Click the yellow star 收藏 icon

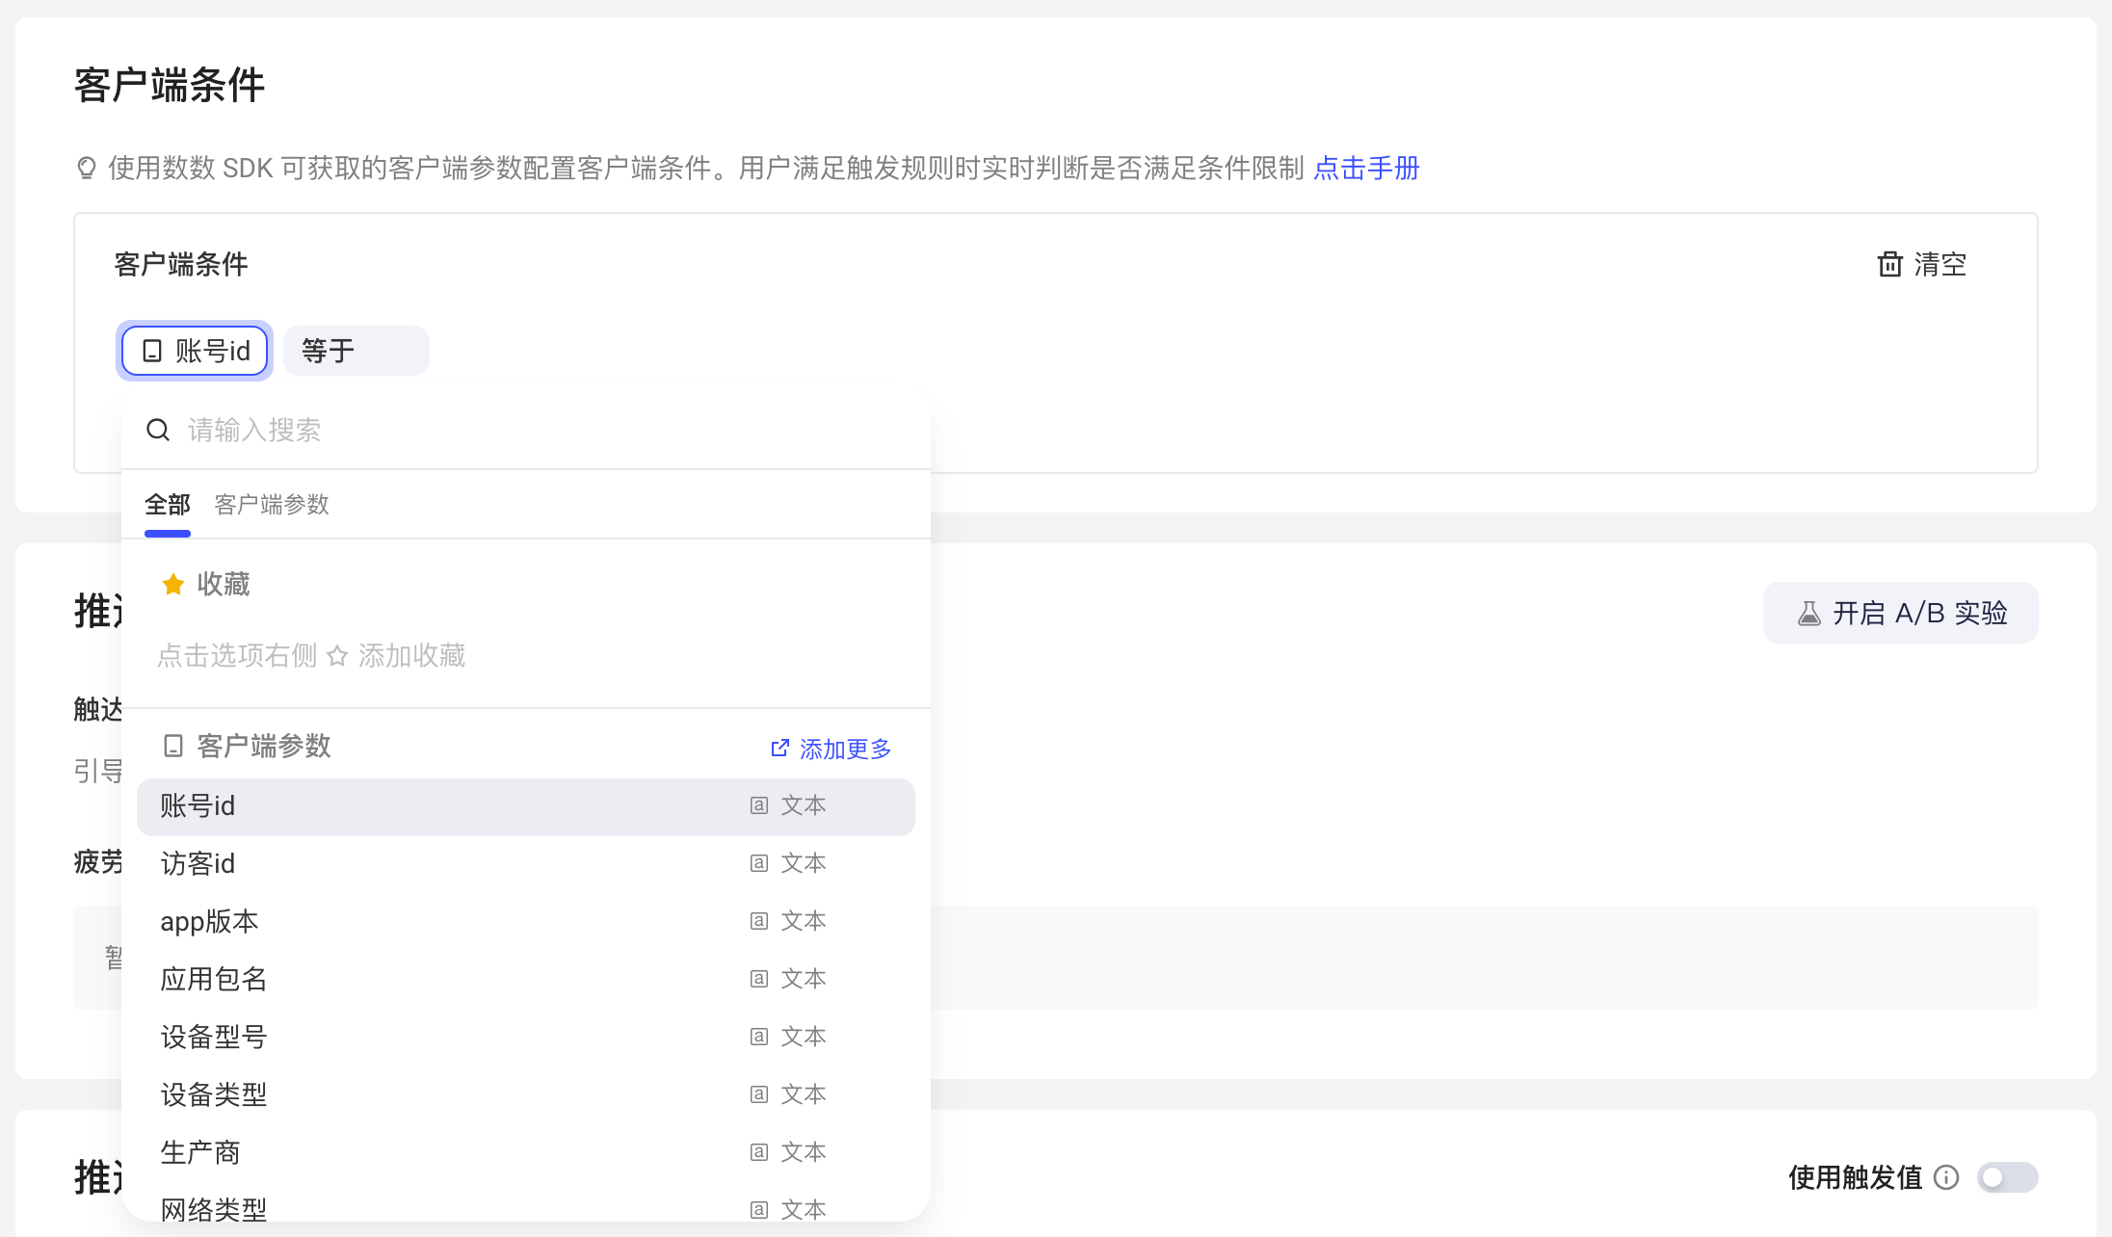[x=173, y=584]
